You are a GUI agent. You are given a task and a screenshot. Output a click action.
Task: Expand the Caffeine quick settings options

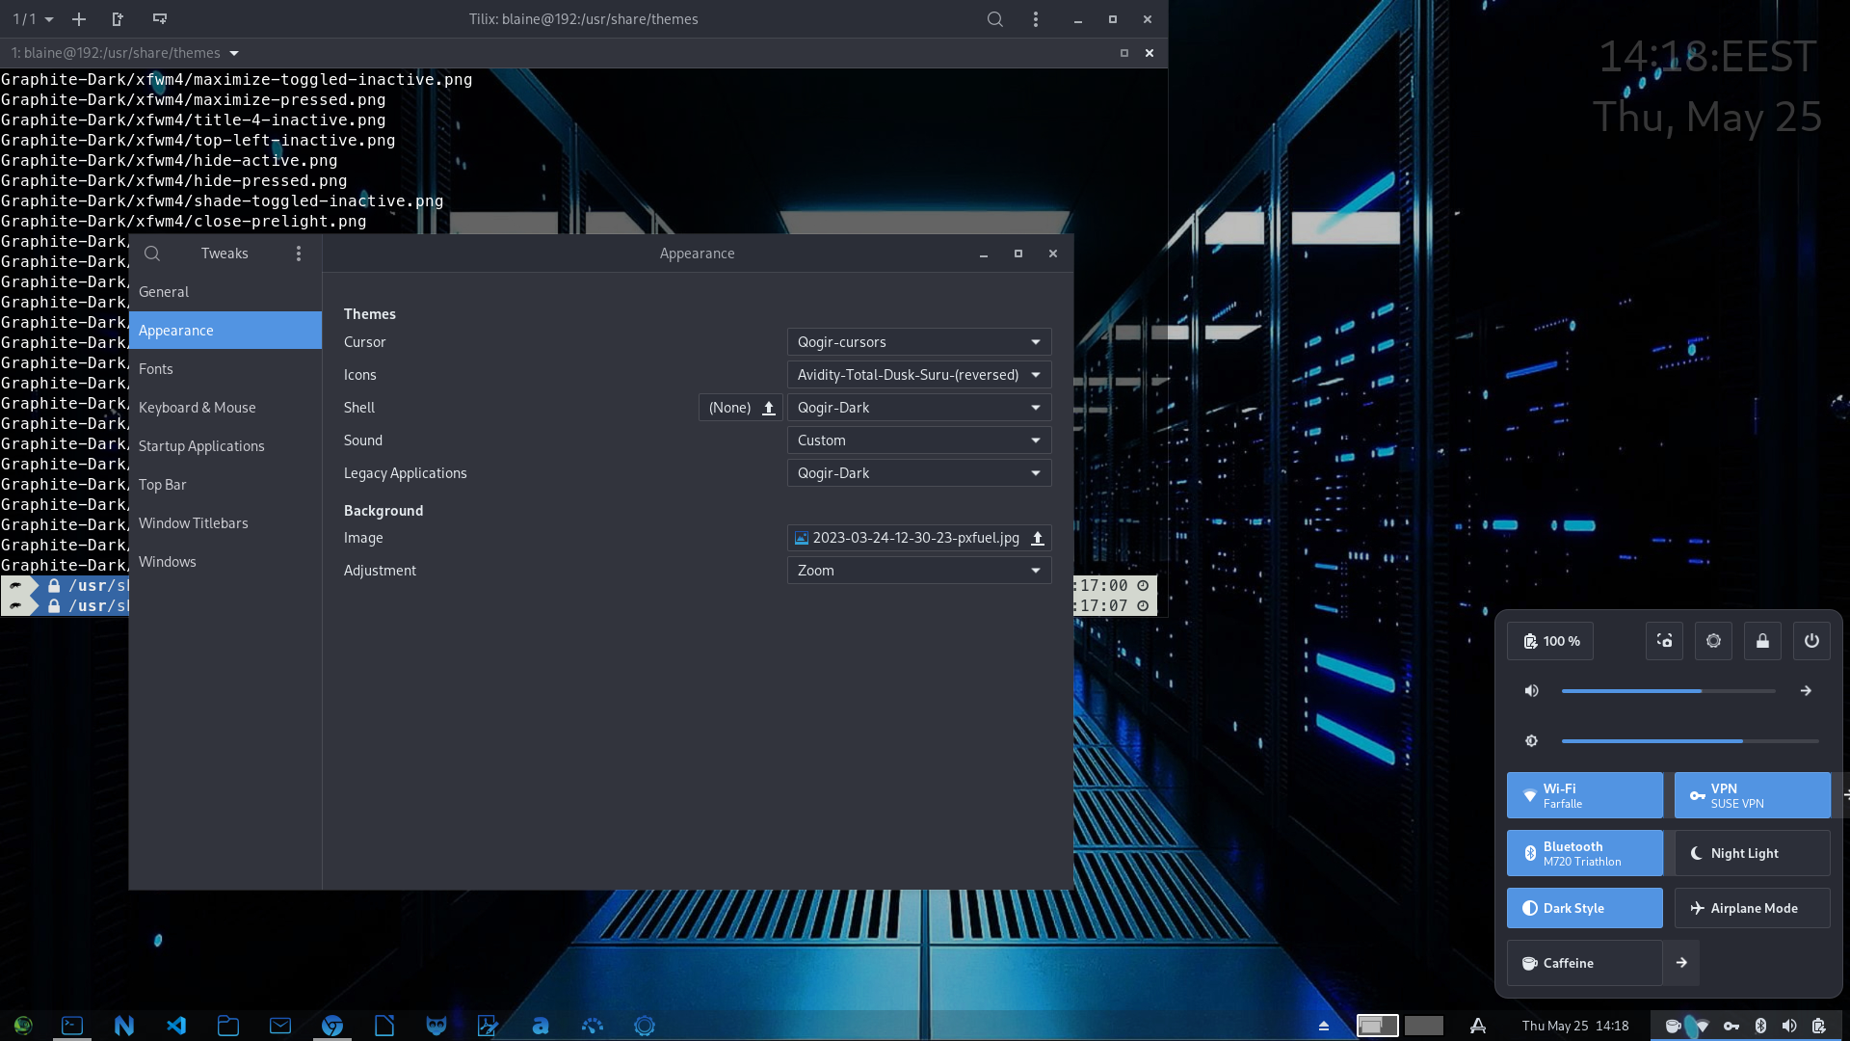(x=1681, y=962)
